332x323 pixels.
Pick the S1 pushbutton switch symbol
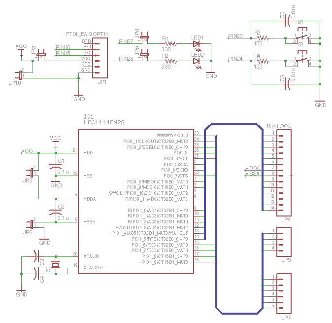(302, 36)
